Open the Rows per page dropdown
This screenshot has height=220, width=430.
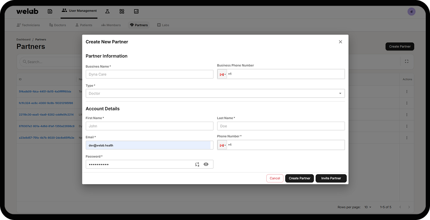[x=368, y=207]
